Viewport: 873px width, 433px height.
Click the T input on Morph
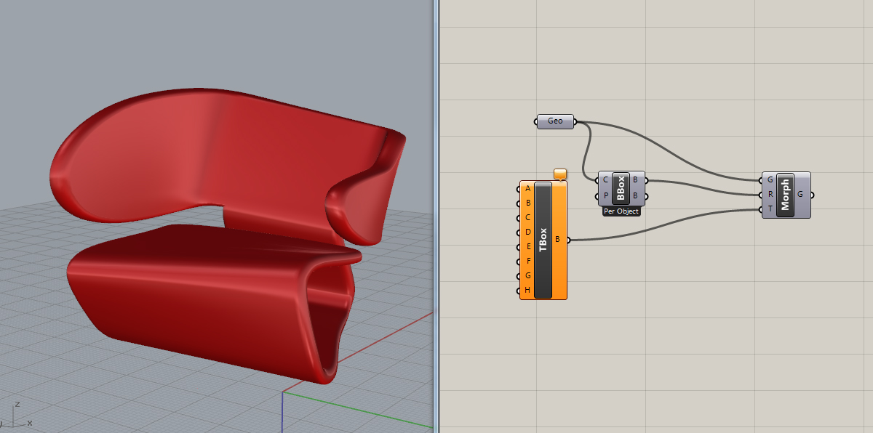[x=770, y=210]
